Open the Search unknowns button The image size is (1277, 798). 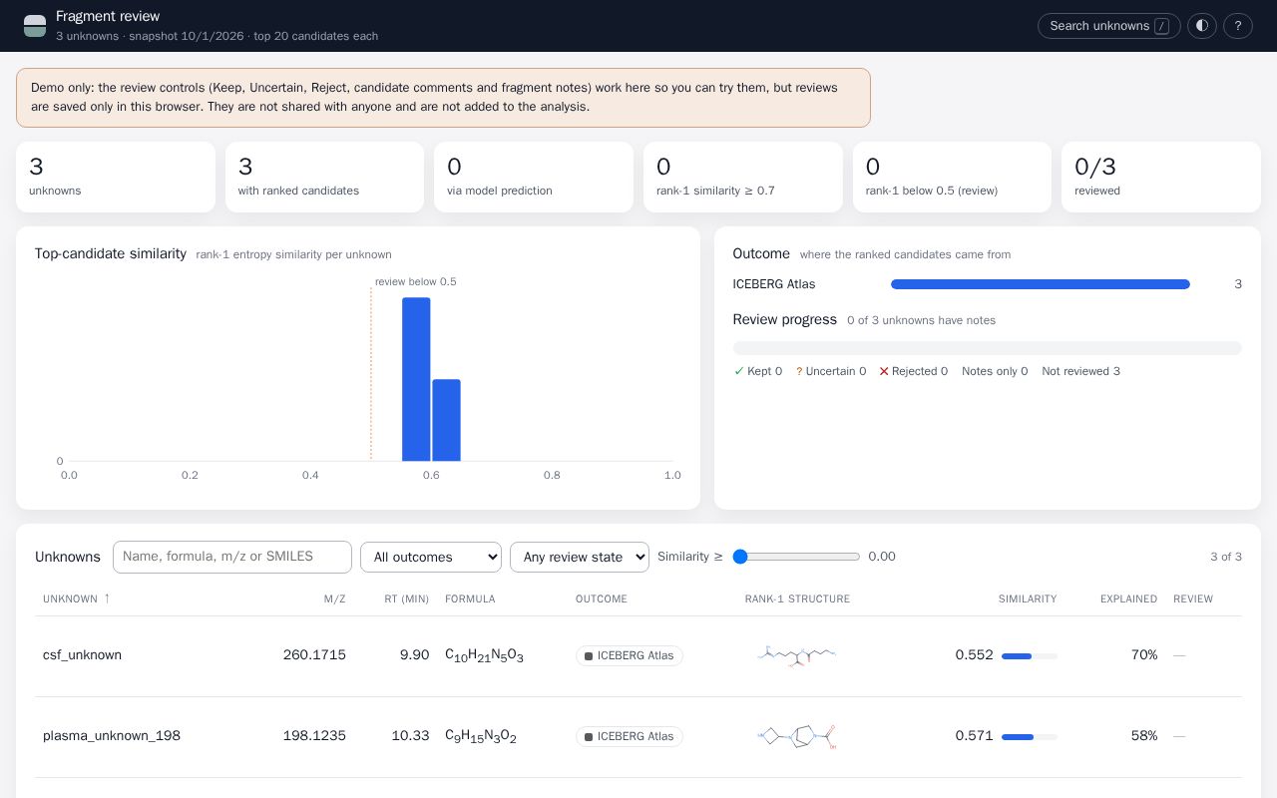point(1109,26)
